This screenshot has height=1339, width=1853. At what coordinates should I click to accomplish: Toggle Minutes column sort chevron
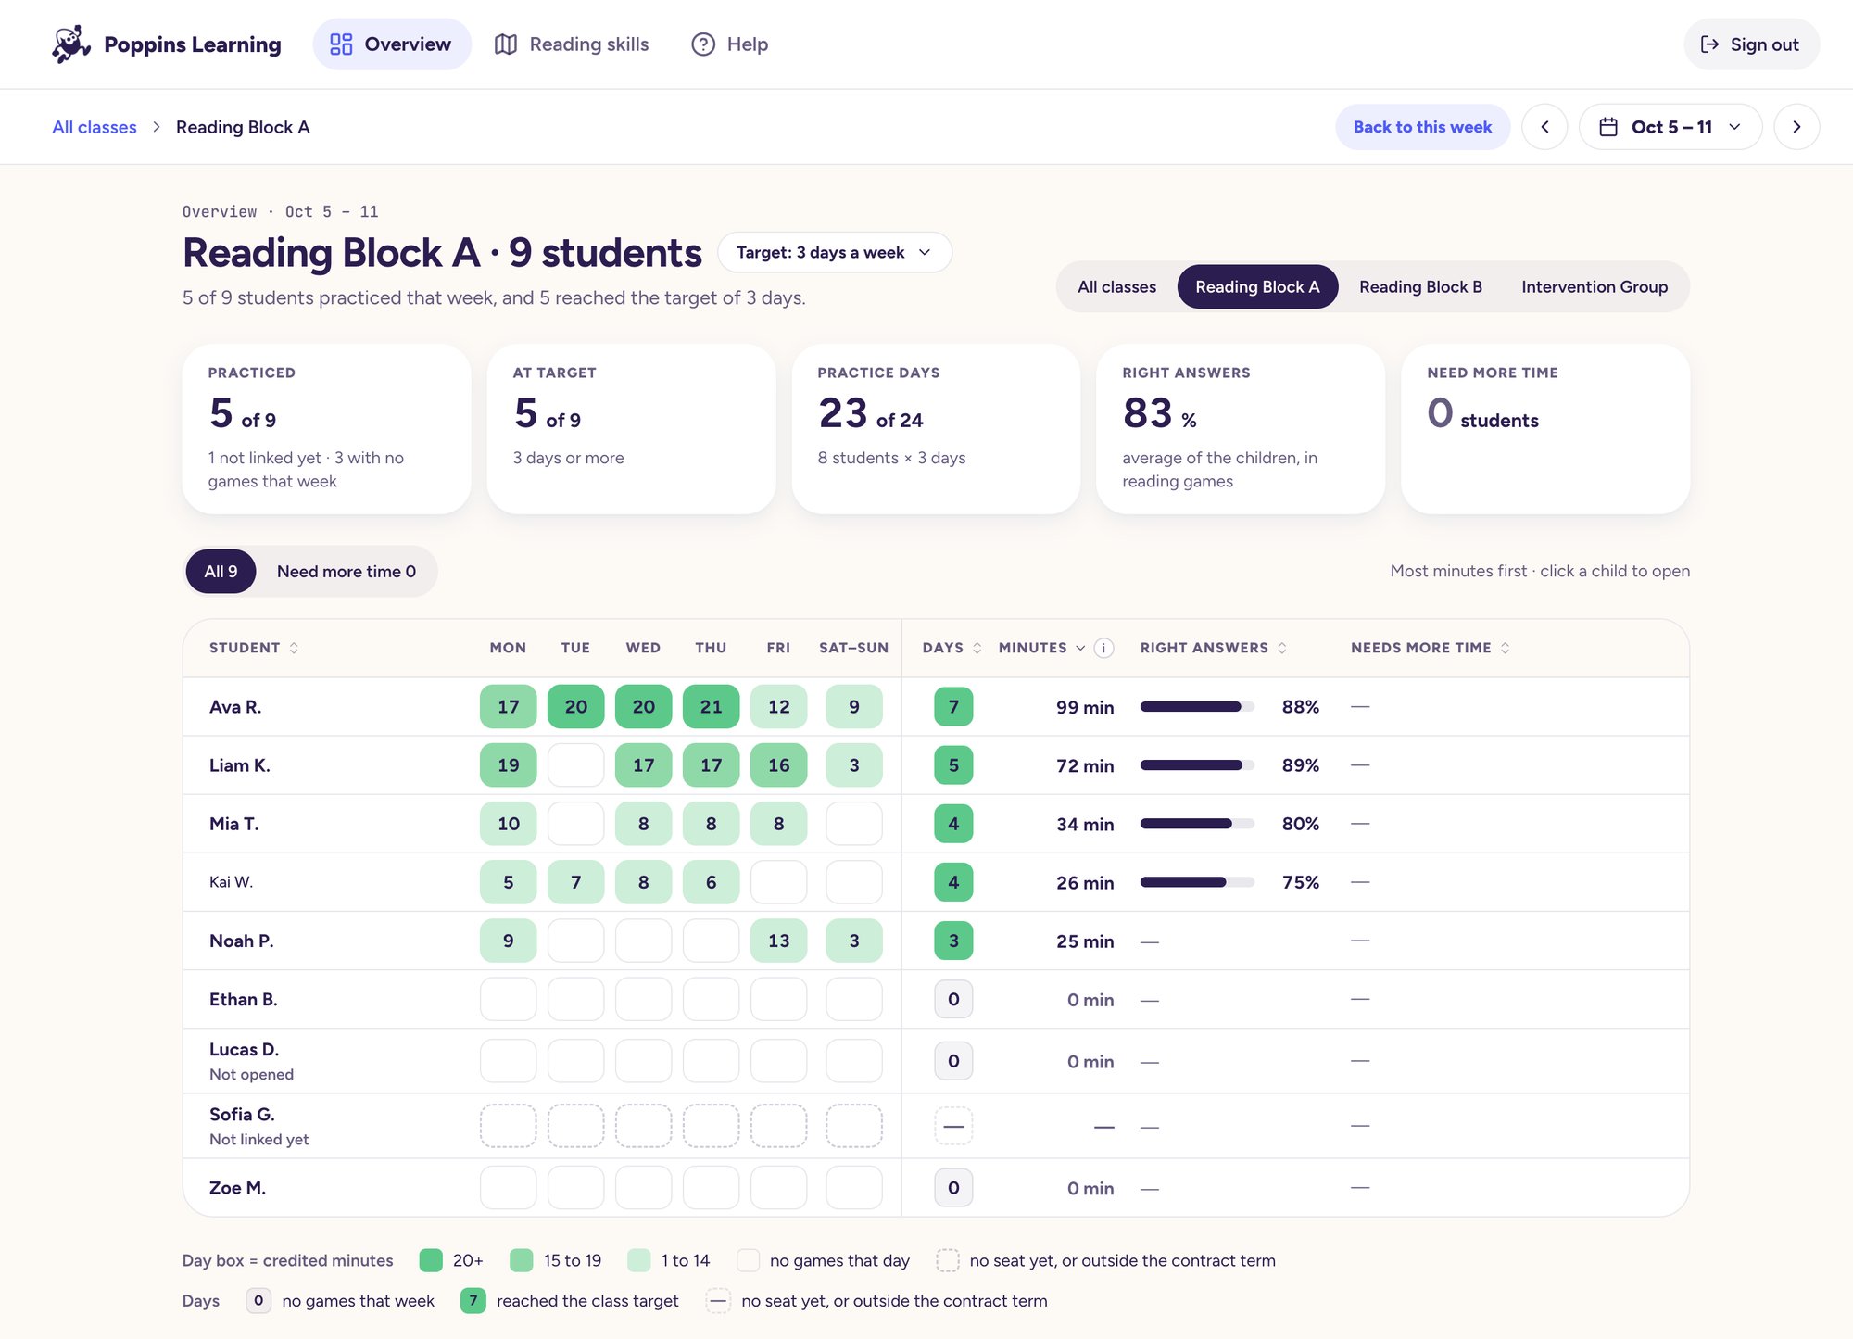pos(1080,648)
